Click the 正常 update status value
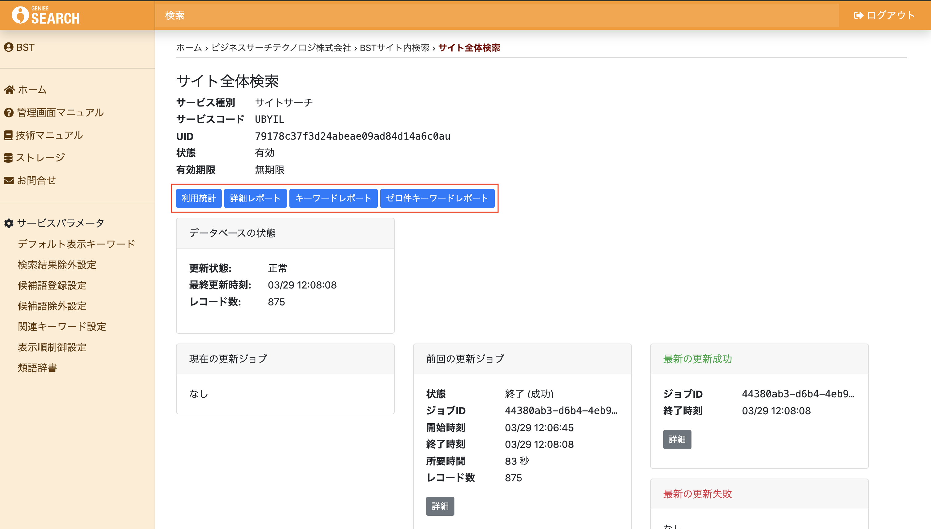This screenshot has width=931, height=529. (277, 268)
